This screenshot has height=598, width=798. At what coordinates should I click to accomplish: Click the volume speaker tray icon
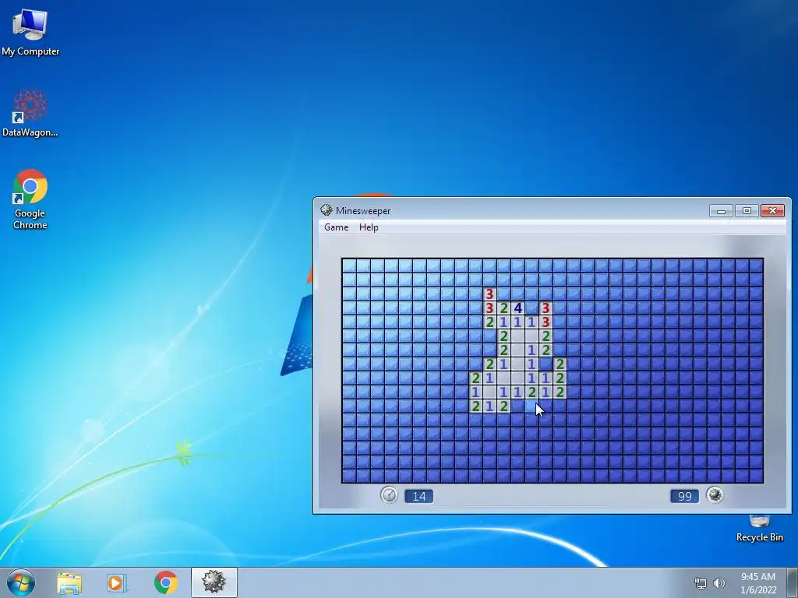tap(719, 583)
